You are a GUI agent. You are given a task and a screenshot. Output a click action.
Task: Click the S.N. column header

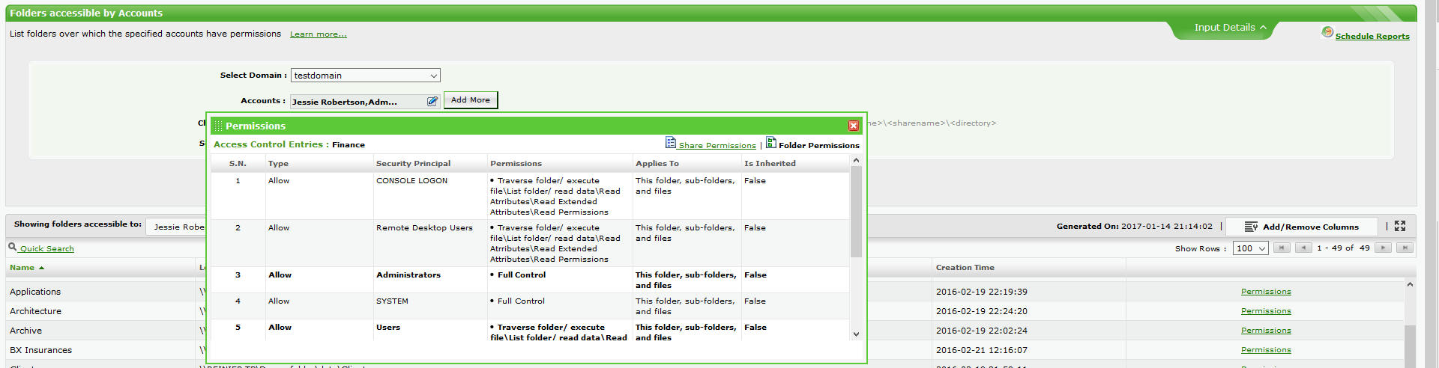click(238, 163)
